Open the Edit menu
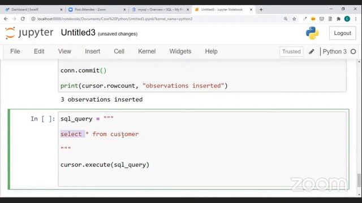Viewport: 362px width, 203px height. [39, 51]
